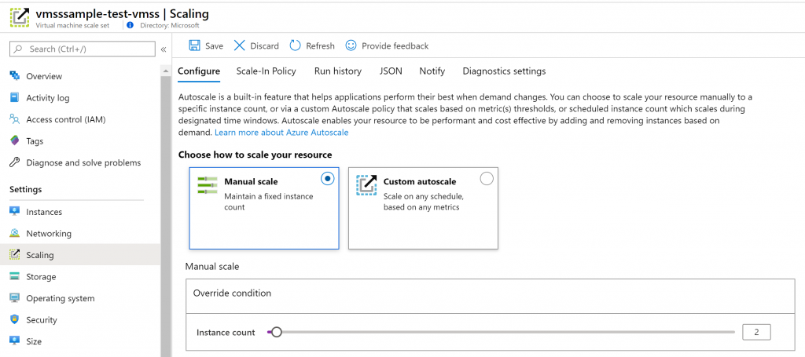
Task: Open the Networking settings page
Action: [48, 234]
